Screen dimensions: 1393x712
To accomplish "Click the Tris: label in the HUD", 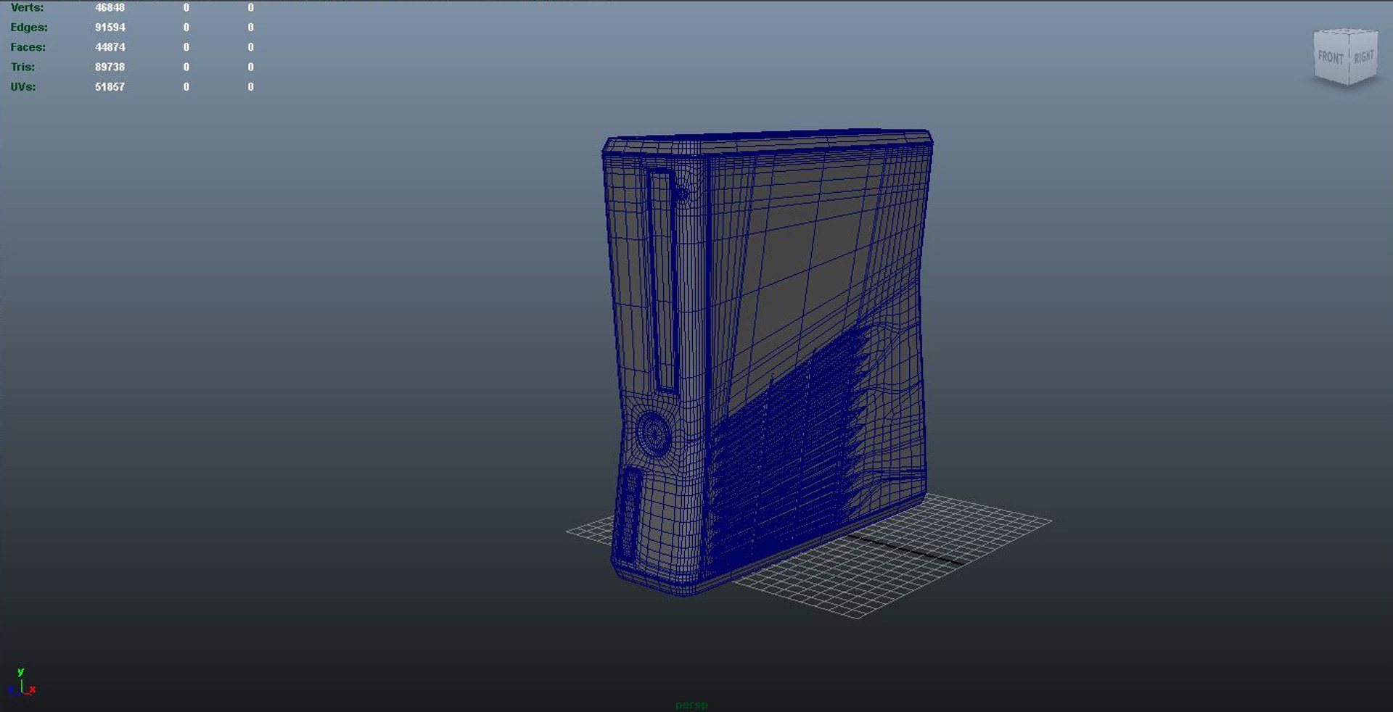I will pyautogui.click(x=22, y=67).
